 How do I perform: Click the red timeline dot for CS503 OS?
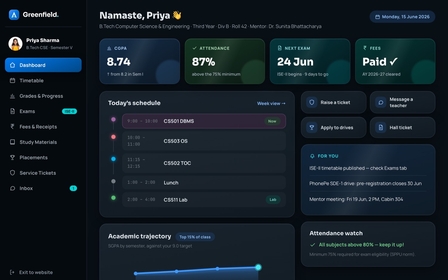point(113,137)
